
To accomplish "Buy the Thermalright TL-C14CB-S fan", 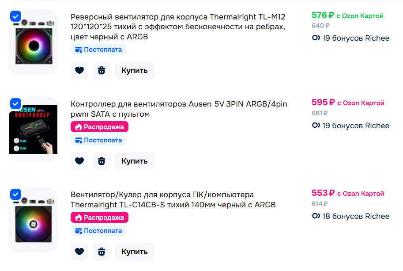I will 135,252.
